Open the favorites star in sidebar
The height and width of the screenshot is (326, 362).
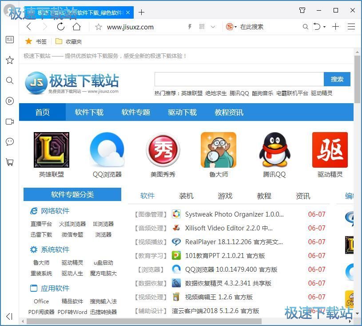[10, 60]
